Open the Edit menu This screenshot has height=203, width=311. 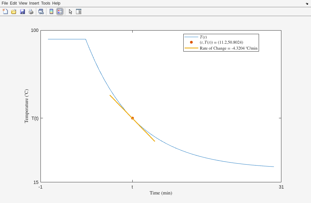(x=13, y=3)
